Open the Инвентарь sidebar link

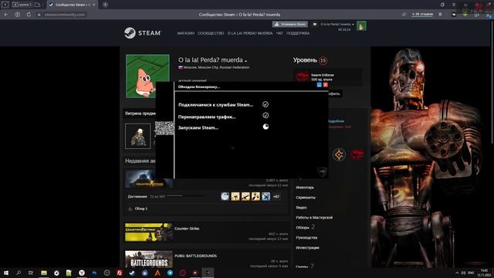coord(305,188)
